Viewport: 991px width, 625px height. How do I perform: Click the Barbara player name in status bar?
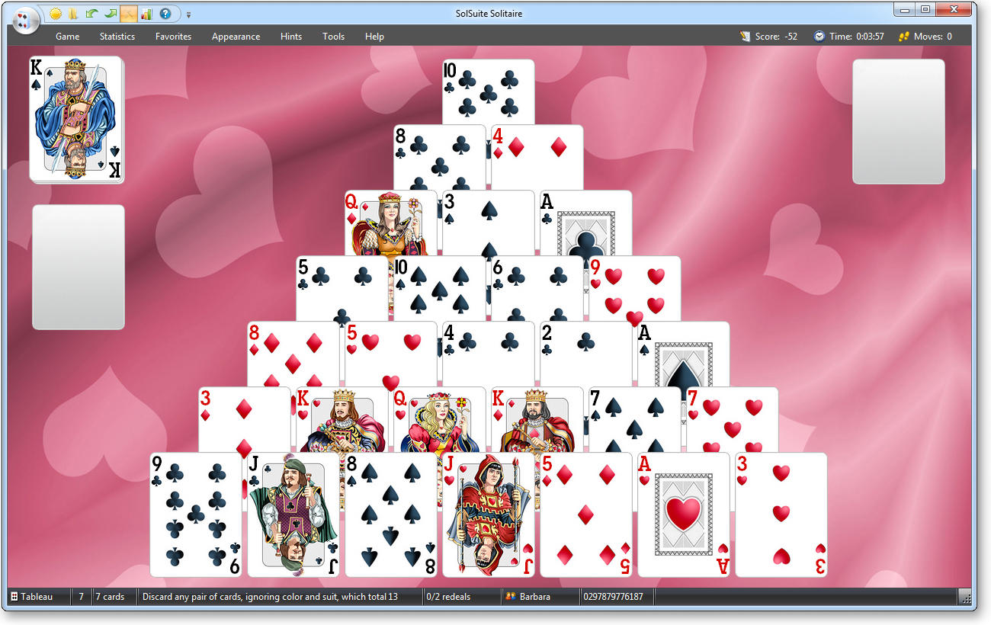pos(534,597)
